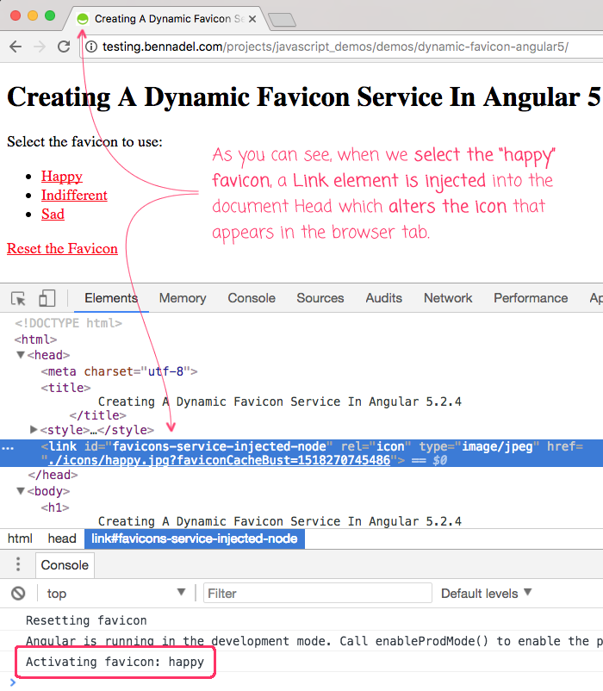603x691 pixels.
Task: Click the browser reload button
Action: tap(64, 47)
